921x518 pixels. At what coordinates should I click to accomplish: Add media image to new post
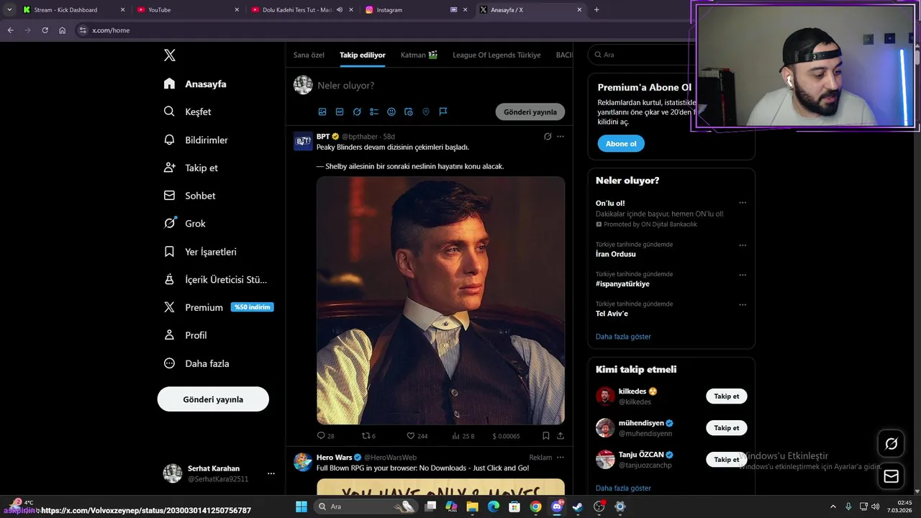click(322, 112)
